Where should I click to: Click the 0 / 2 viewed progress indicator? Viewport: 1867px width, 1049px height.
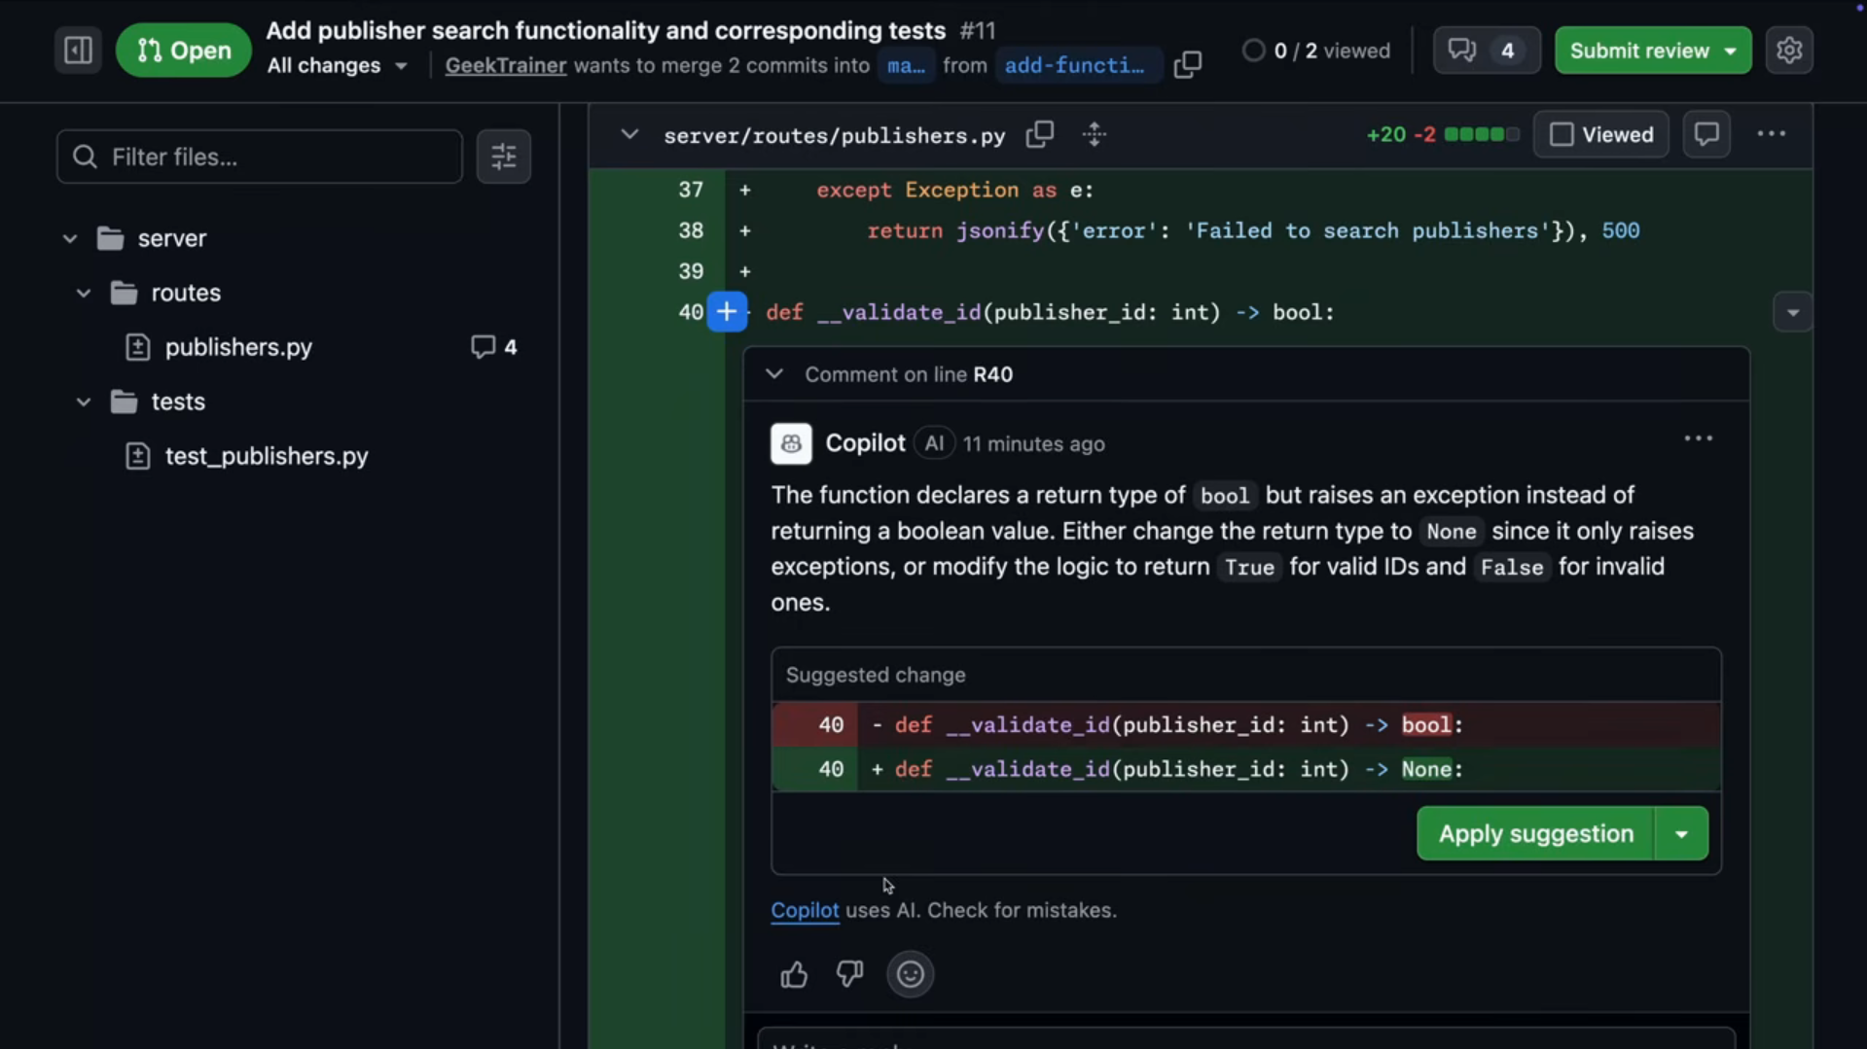1317,51
